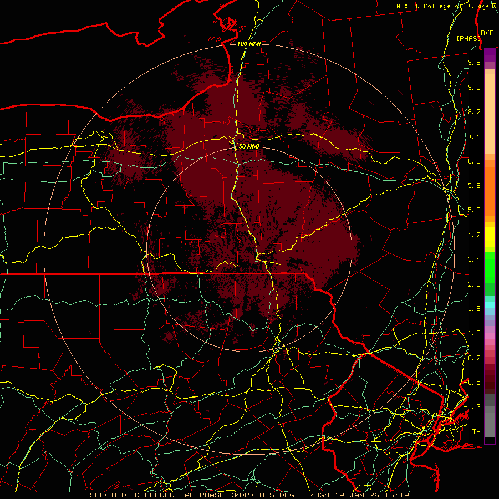Pick the orange segment of the color bar
499x499 pixels.
[x=490, y=188]
